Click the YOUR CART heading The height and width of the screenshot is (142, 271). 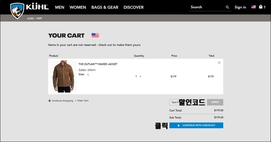(x=66, y=36)
